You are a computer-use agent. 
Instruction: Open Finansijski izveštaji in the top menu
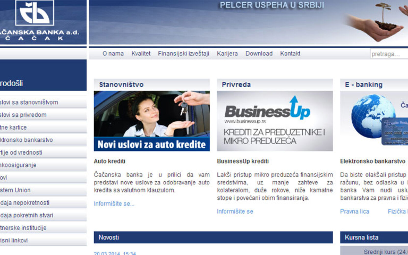[x=183, y=54]
